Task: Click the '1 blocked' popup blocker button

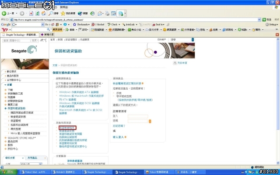Action: pos(98,24)
